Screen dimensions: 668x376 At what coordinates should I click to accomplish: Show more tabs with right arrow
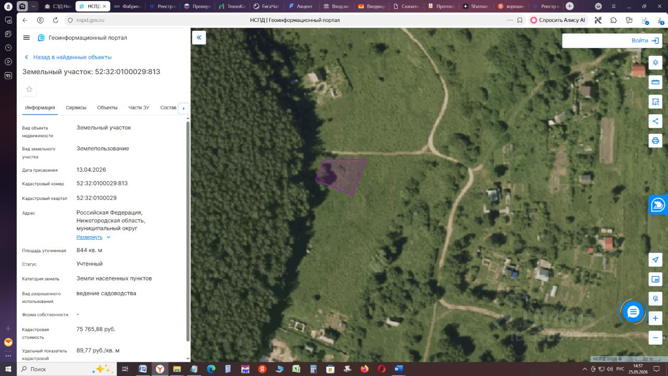(x=183, y=108)
